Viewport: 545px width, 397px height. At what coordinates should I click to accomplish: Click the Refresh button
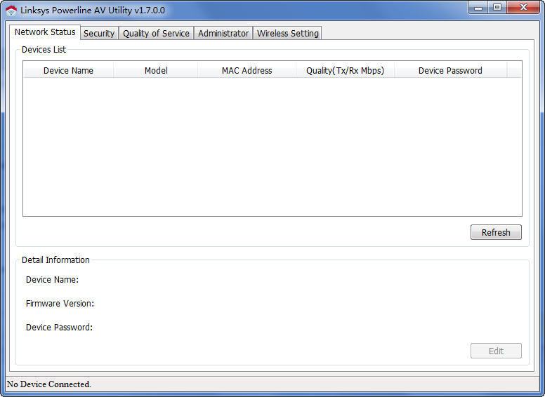[x=496, y=232]
